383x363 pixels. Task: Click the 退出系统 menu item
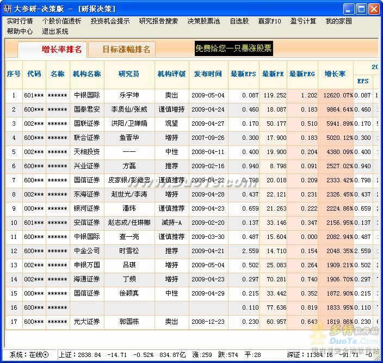pyautogui.click(x=55, y=31)
